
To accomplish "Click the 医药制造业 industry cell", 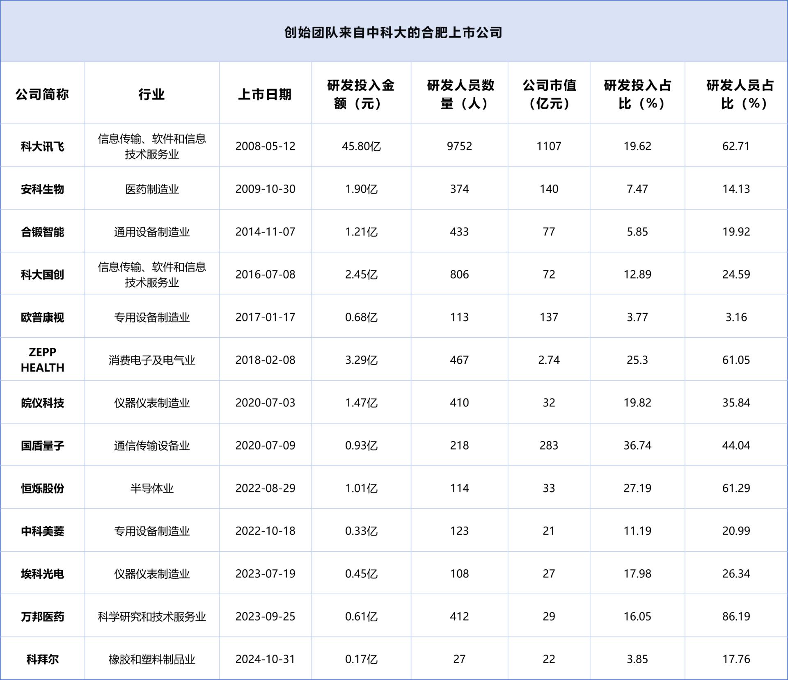I will coord(152,189).
